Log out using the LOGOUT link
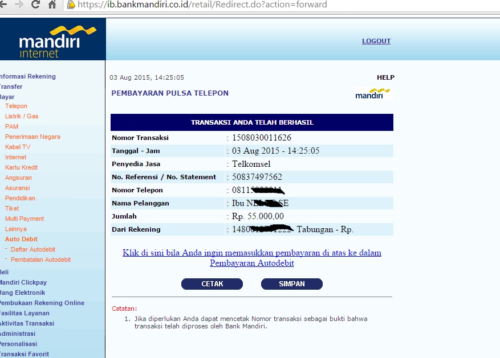500x358 pixels. pyautogui.click(x=376, y=41)
